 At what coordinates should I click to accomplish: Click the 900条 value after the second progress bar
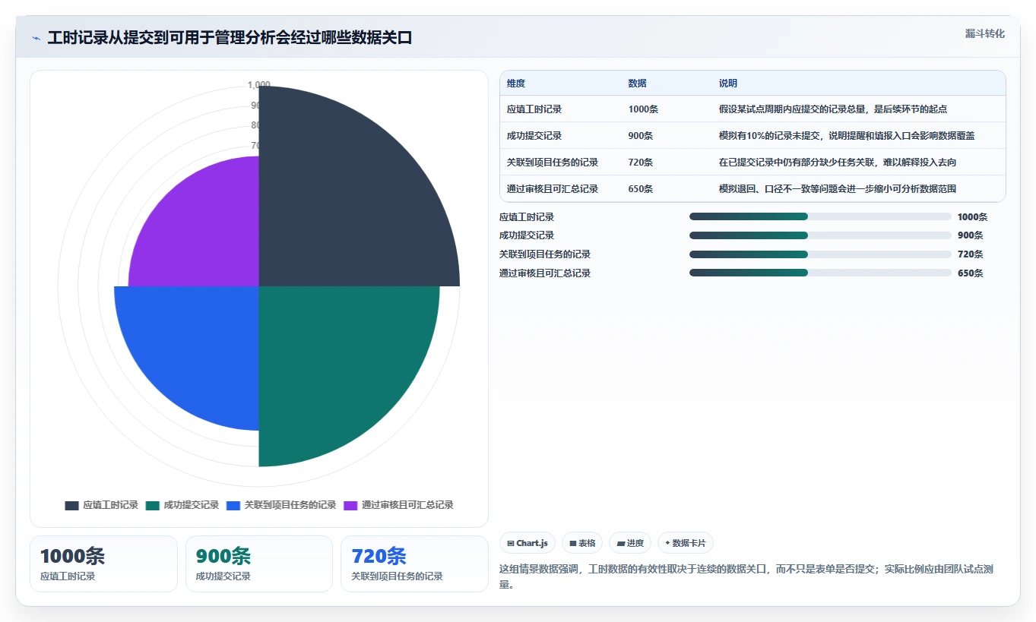pyautogui.click(x=970, y=235)
